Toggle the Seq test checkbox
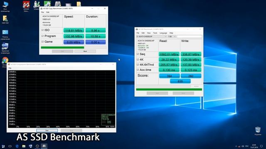Image resolution: width=266 pixels, height=149 pixels. tap(138, 54)
